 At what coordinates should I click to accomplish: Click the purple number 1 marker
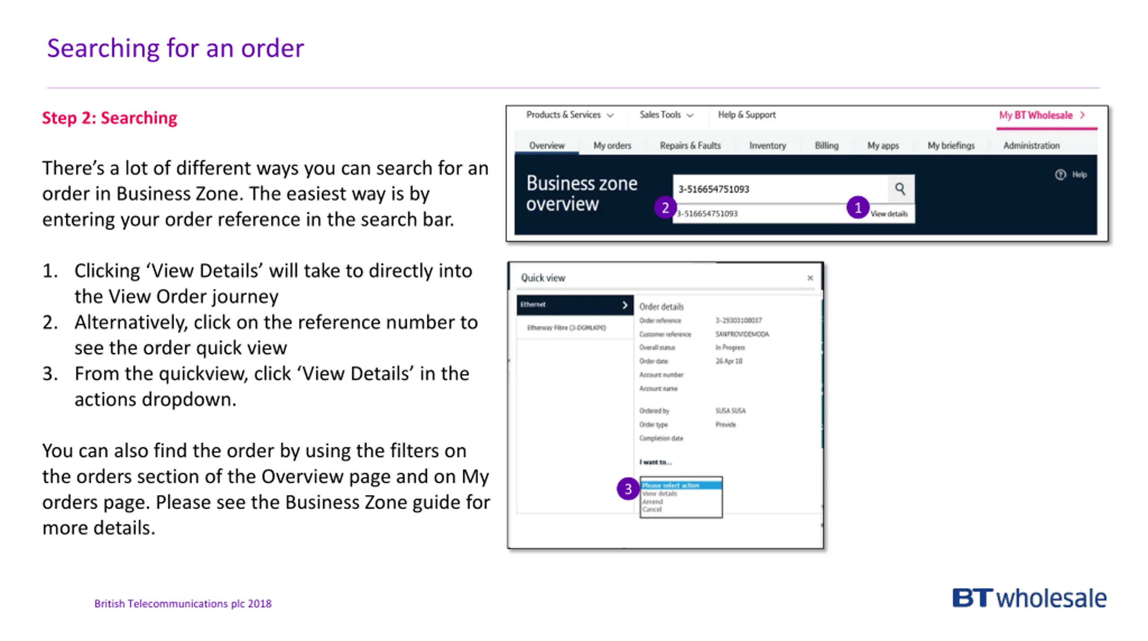click(857, 208)
